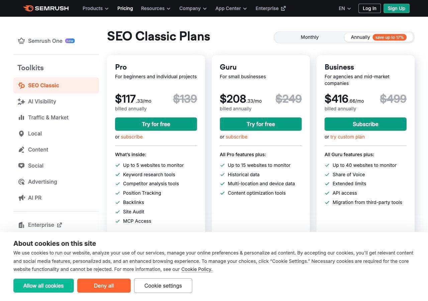Screen dimensions: 428x301
Task: Open the Company menu
Action: [x=193, y=8]
